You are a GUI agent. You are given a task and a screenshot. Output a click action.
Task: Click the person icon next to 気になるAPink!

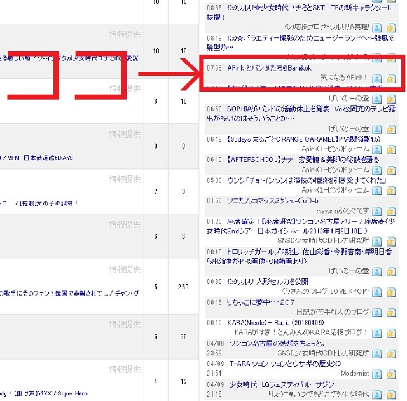376,78
